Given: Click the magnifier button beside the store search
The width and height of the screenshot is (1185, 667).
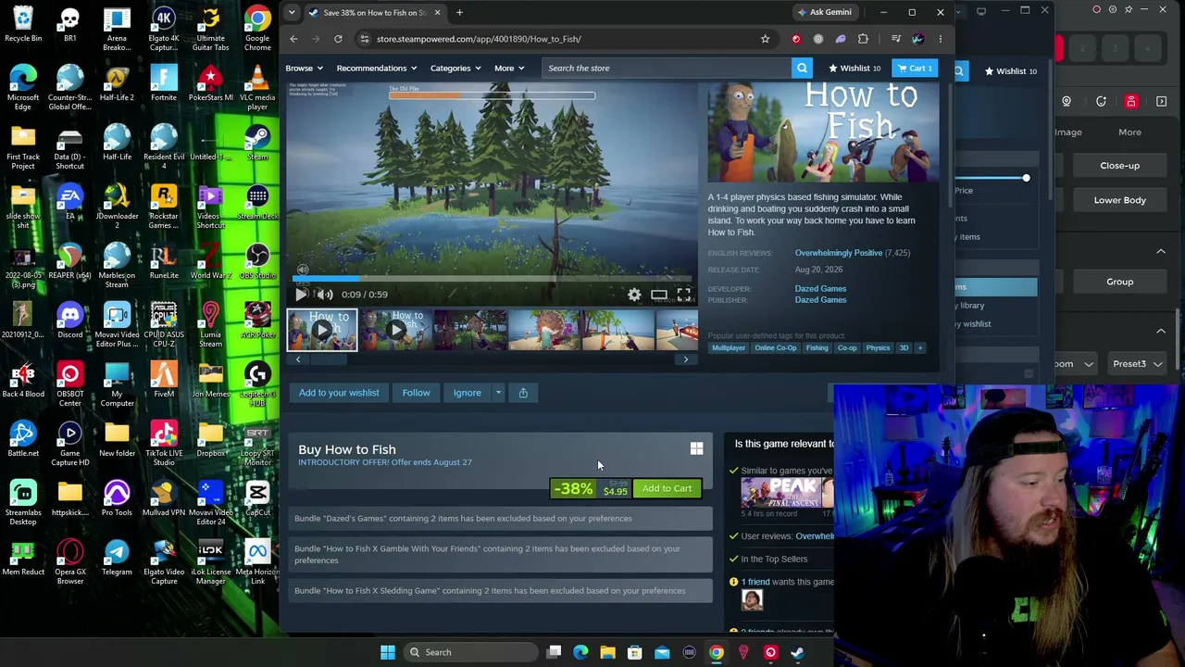Looking at the screenshot, I should click(802, 68).
